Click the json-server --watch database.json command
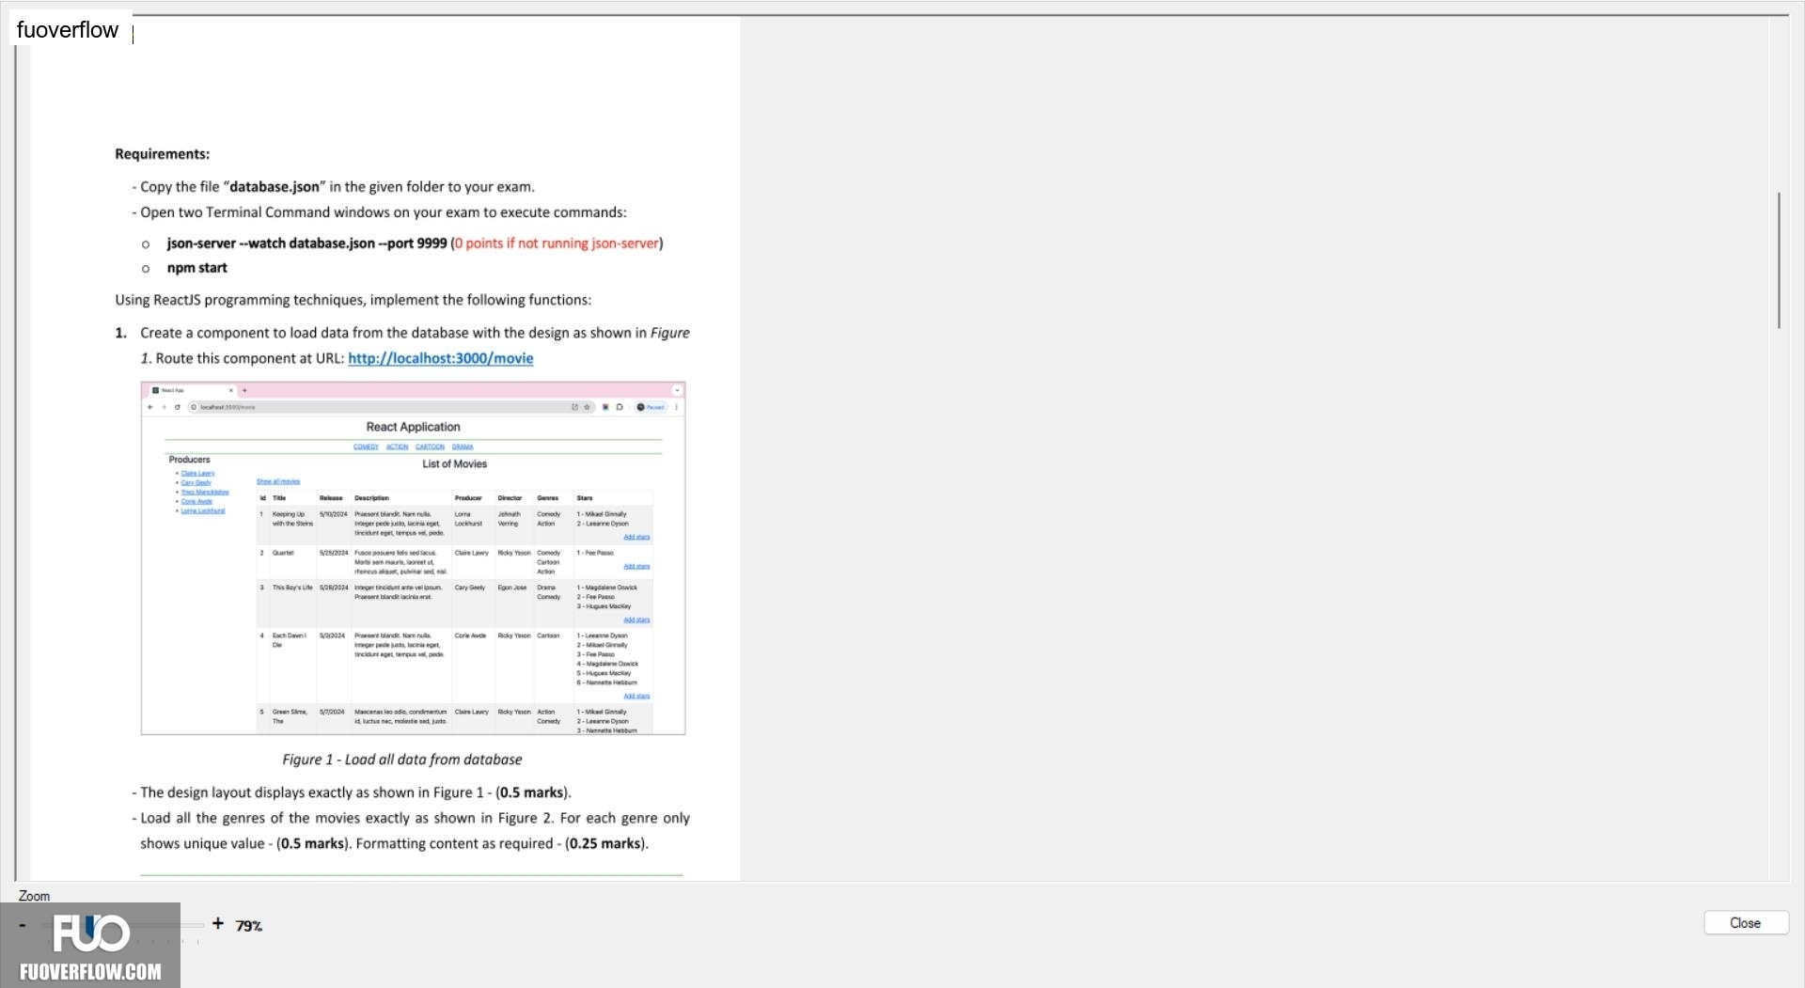Viewport: 1805px width, 988px height. 306,243
